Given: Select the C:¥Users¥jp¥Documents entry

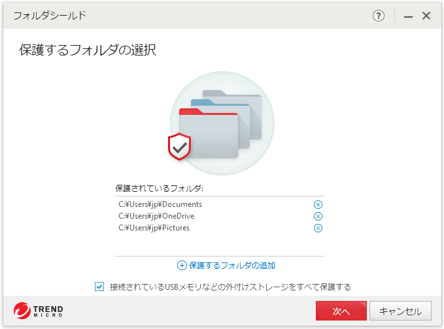Looking at the screenshot, I should tap(160, 204).
